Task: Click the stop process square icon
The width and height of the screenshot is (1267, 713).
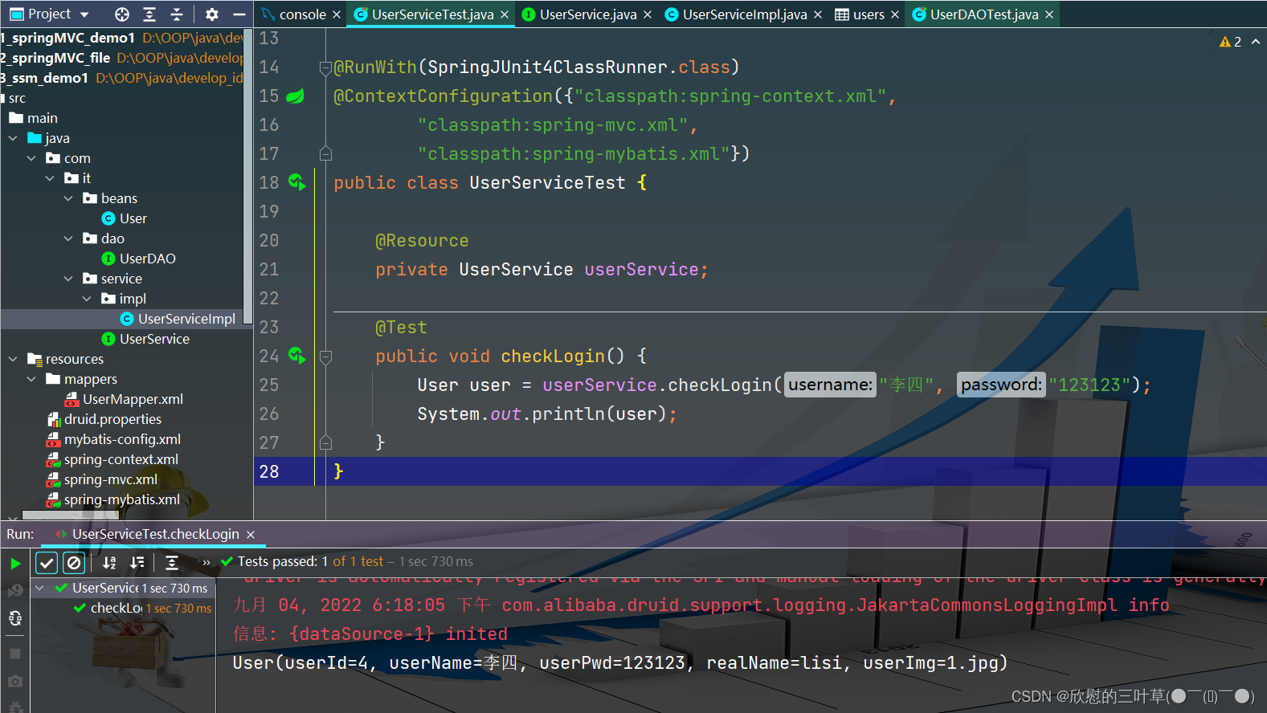Action: (x=15, y=654)
